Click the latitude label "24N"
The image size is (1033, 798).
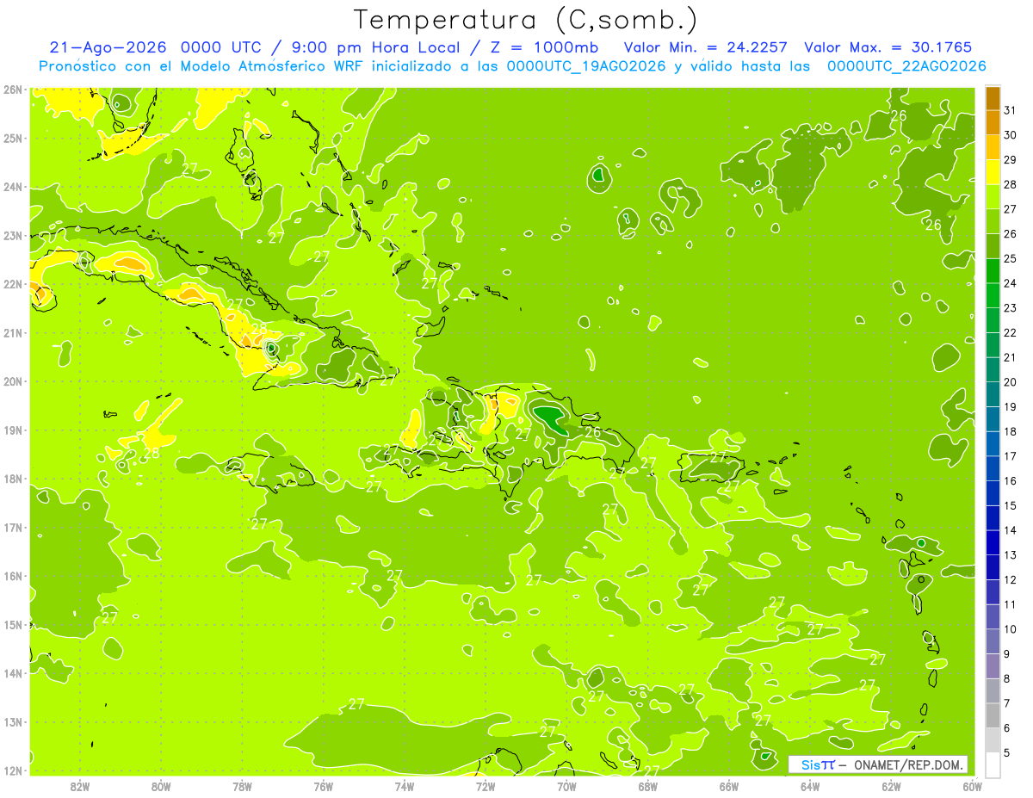(12, 187)
